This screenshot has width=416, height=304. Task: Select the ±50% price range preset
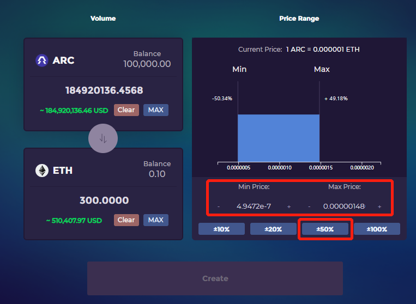325,229
